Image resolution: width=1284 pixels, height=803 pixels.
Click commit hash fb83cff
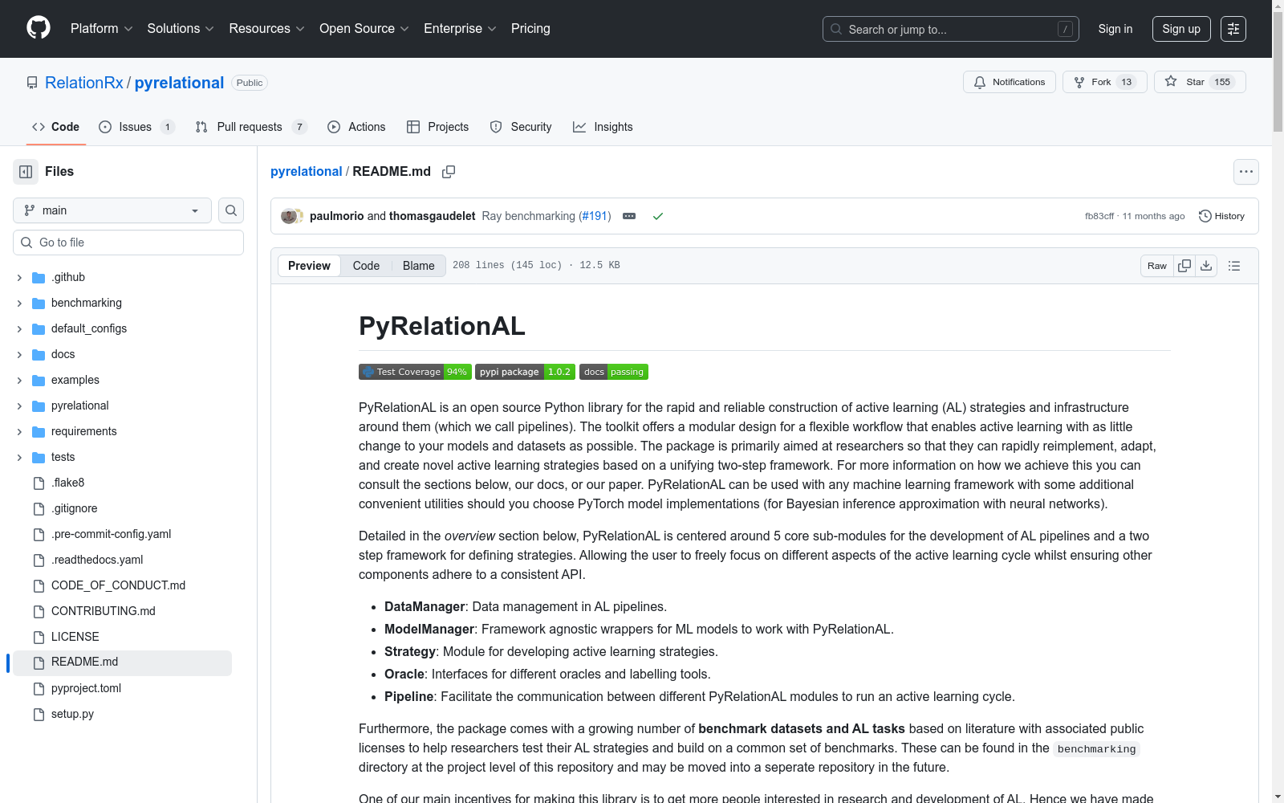click(x=1099, y=216)
